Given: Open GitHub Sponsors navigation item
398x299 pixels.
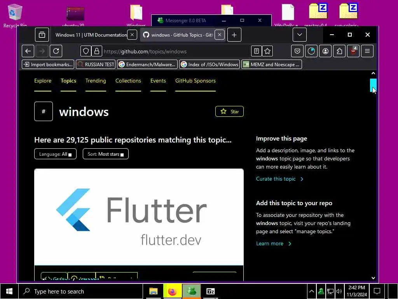Looking at the screenshot, I should click(196, 81).
